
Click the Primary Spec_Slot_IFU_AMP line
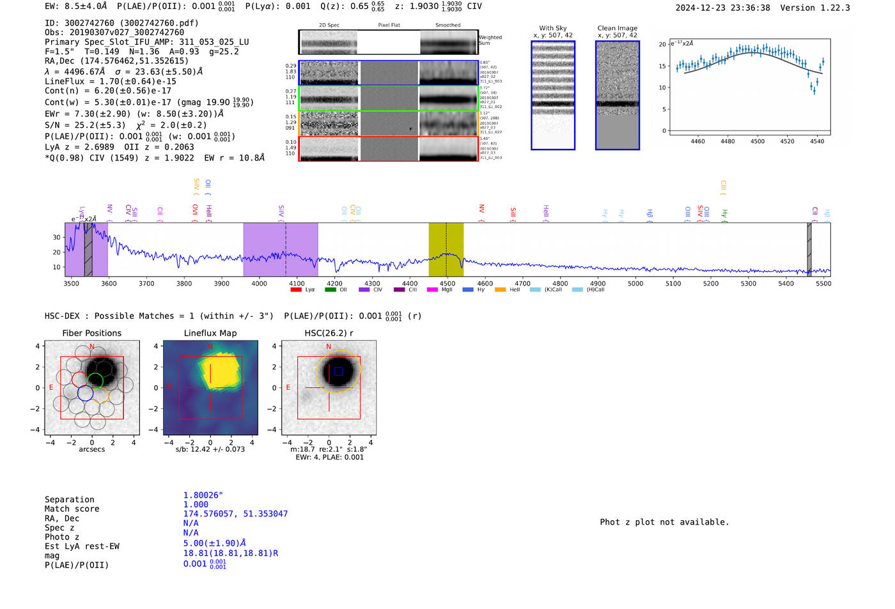[x=147, y=42]
